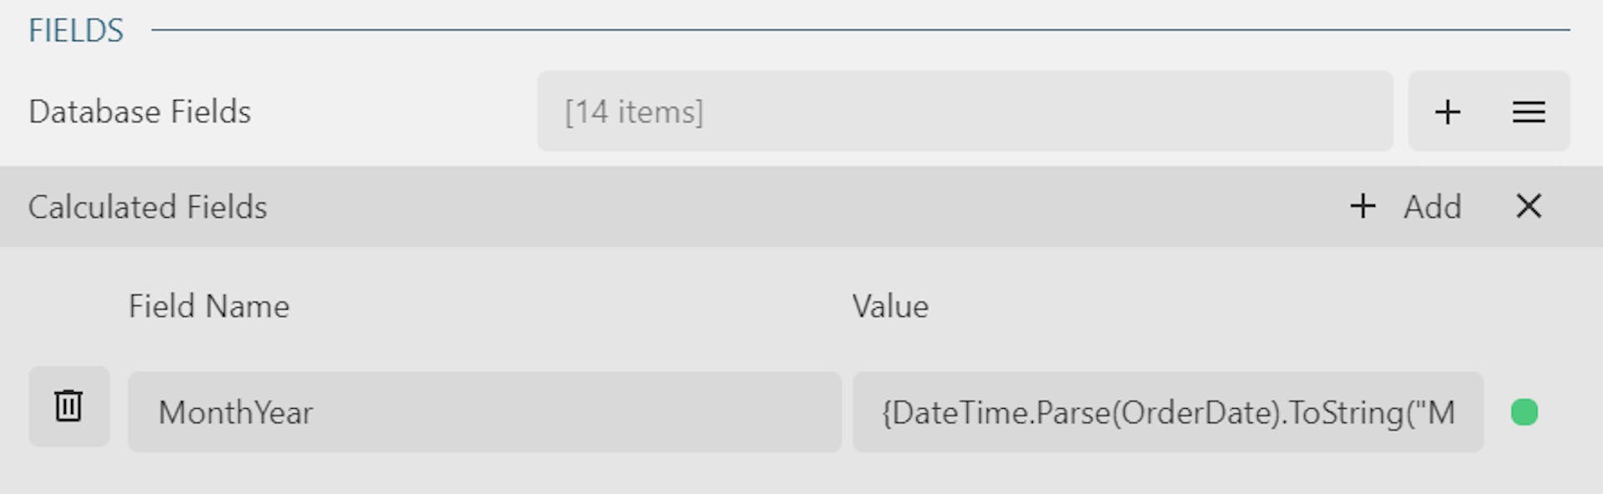
Task: Open the hamburger menu next to Database Fields
Action: 1529,111
